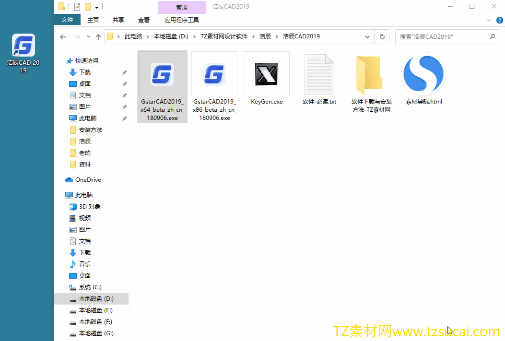505x341 pixels.
Task: Select 此电脑 root in navigation tree
Action: 84,195
